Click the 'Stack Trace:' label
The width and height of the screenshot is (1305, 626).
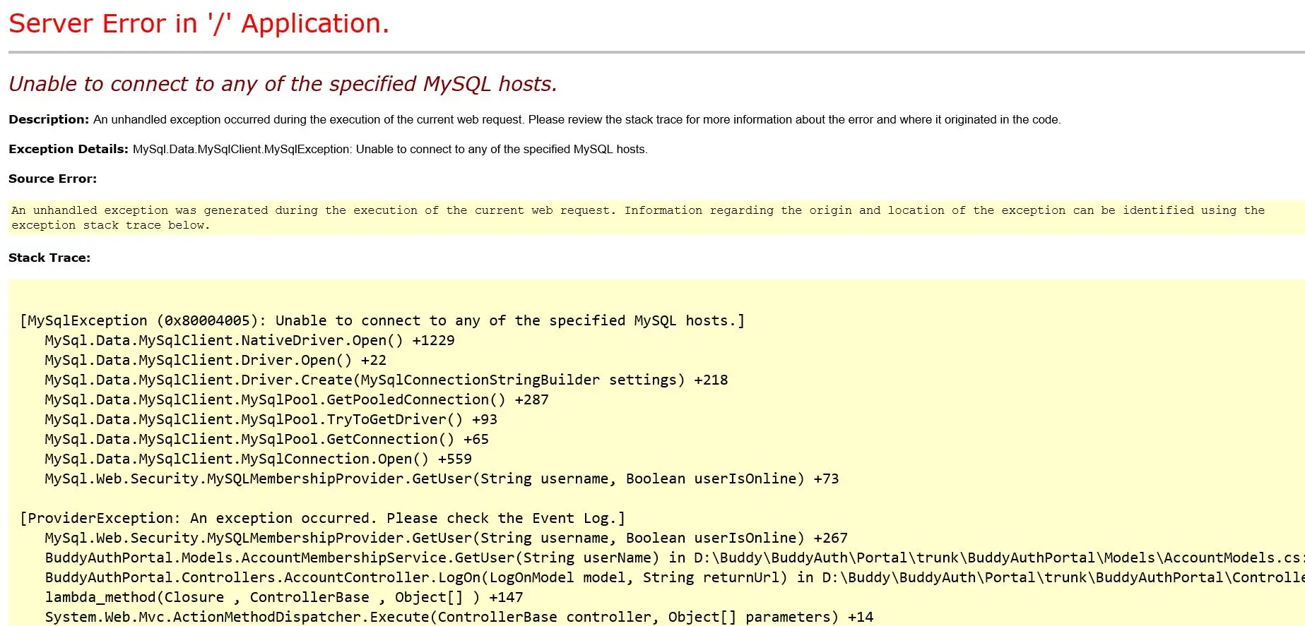click(x=49, y=258)
